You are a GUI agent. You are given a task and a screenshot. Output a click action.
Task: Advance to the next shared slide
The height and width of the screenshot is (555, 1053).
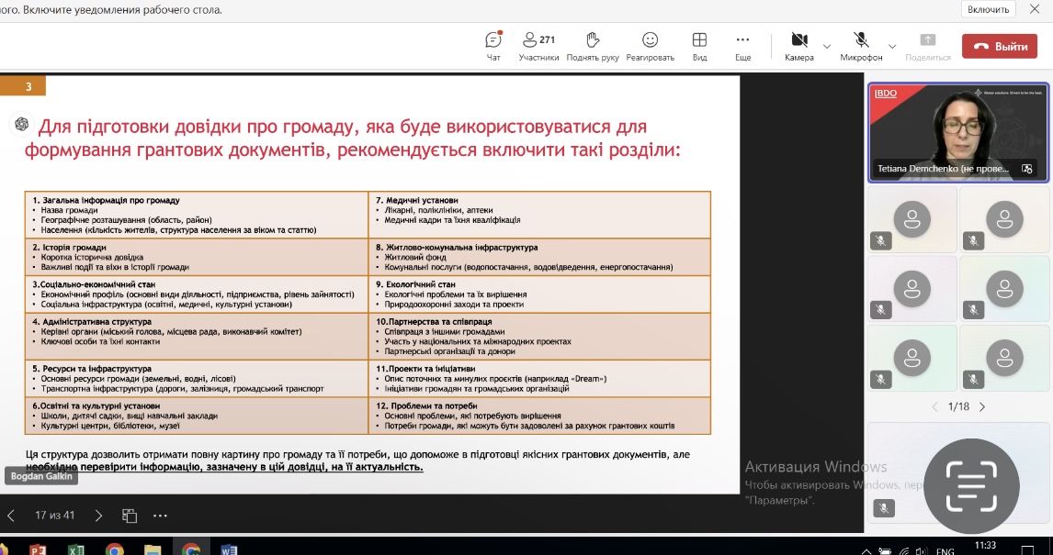coord(98,516)
